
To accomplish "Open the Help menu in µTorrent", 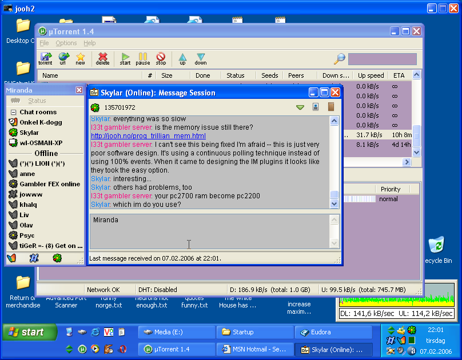I will 90,43.
